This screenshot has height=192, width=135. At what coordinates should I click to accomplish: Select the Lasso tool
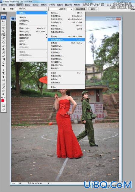(x=3, y=28)
